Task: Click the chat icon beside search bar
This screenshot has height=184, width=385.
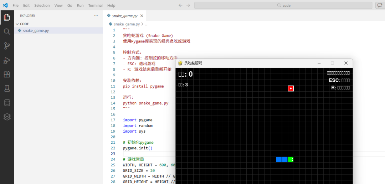Action: 379,5
